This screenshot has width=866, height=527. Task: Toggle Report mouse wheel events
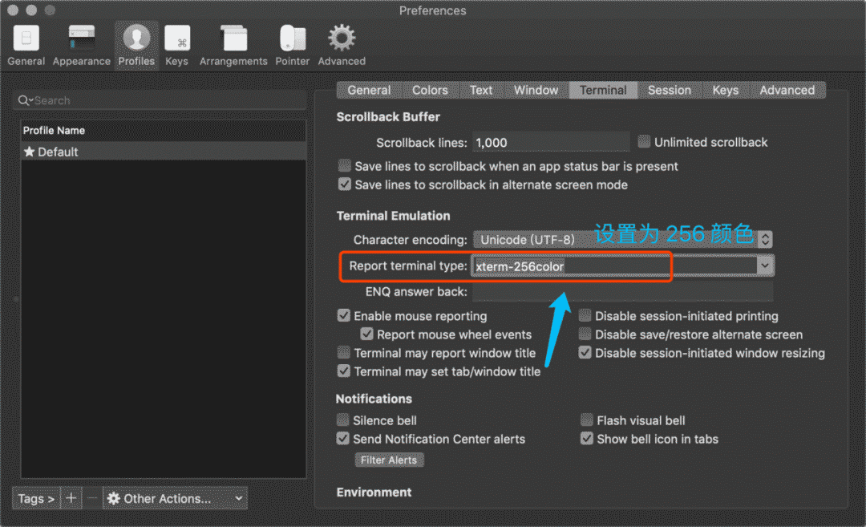pos(366,334)
